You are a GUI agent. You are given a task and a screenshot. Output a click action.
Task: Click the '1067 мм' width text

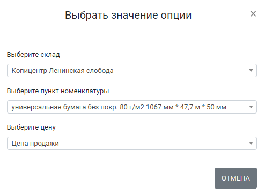[x=160, y=107]
